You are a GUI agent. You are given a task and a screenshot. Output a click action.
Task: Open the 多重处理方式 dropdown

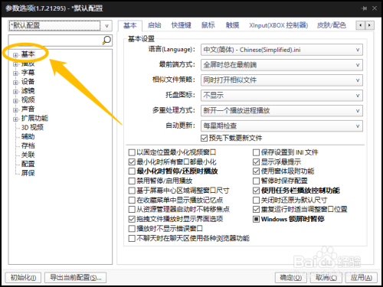click(282, 111)
